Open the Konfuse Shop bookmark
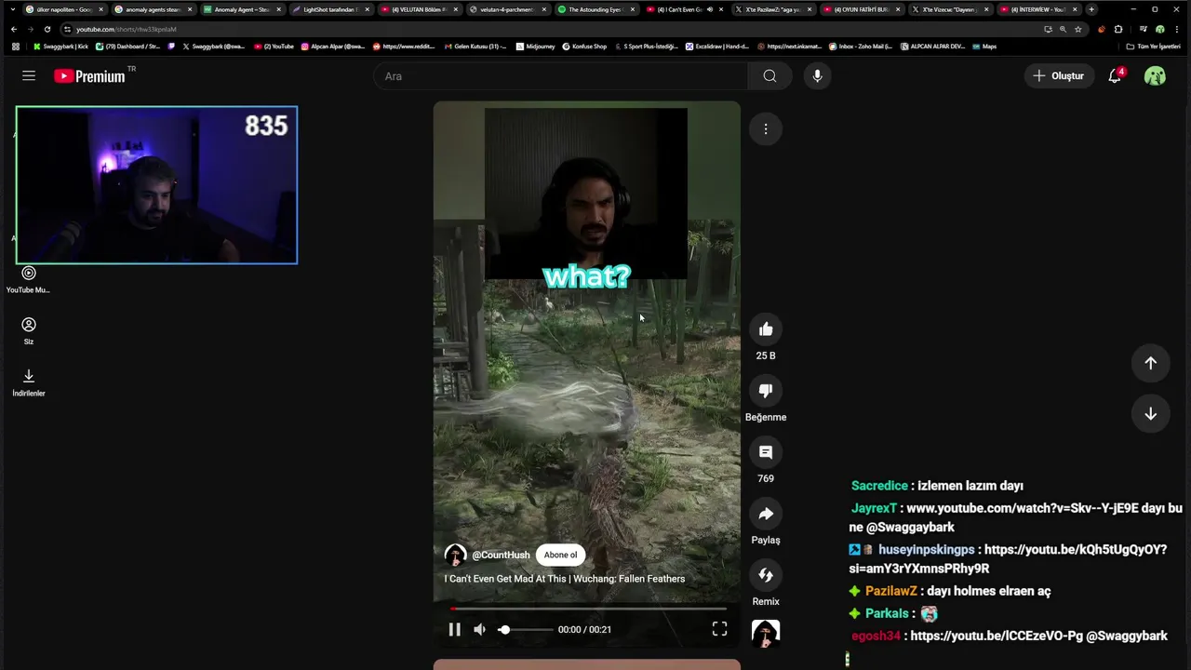Image resolution: width=1191 pixels, height=670 pixels. (x=584, y=46)
